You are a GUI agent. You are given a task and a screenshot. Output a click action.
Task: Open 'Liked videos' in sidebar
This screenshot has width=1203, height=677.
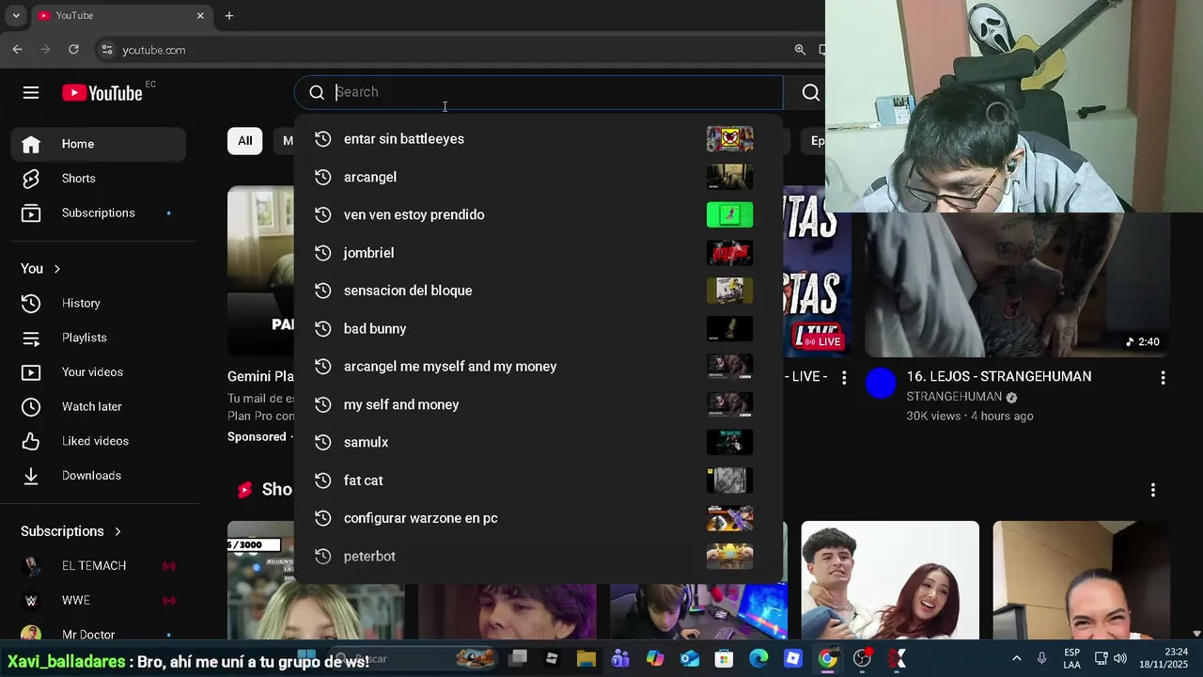pos(99,441)
